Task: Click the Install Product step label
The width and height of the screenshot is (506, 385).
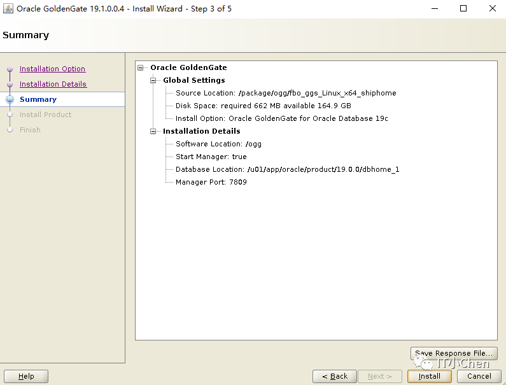Action: click(x=45, y=115)
